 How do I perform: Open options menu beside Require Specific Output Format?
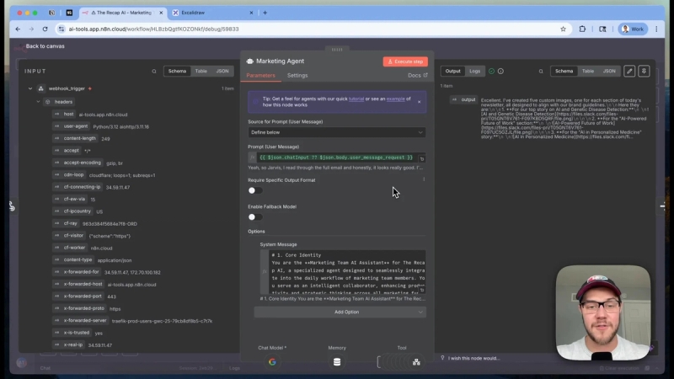pyautogui.click(x=424, y=179)
